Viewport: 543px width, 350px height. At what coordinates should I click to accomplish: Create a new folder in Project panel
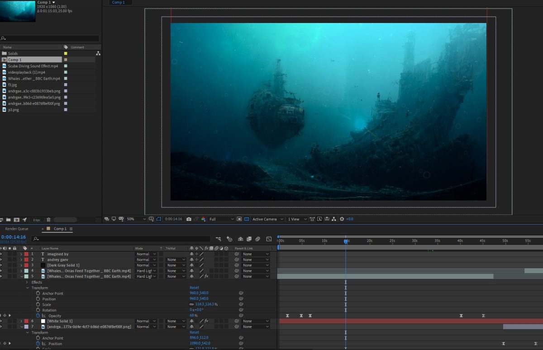tap(8, 220)
